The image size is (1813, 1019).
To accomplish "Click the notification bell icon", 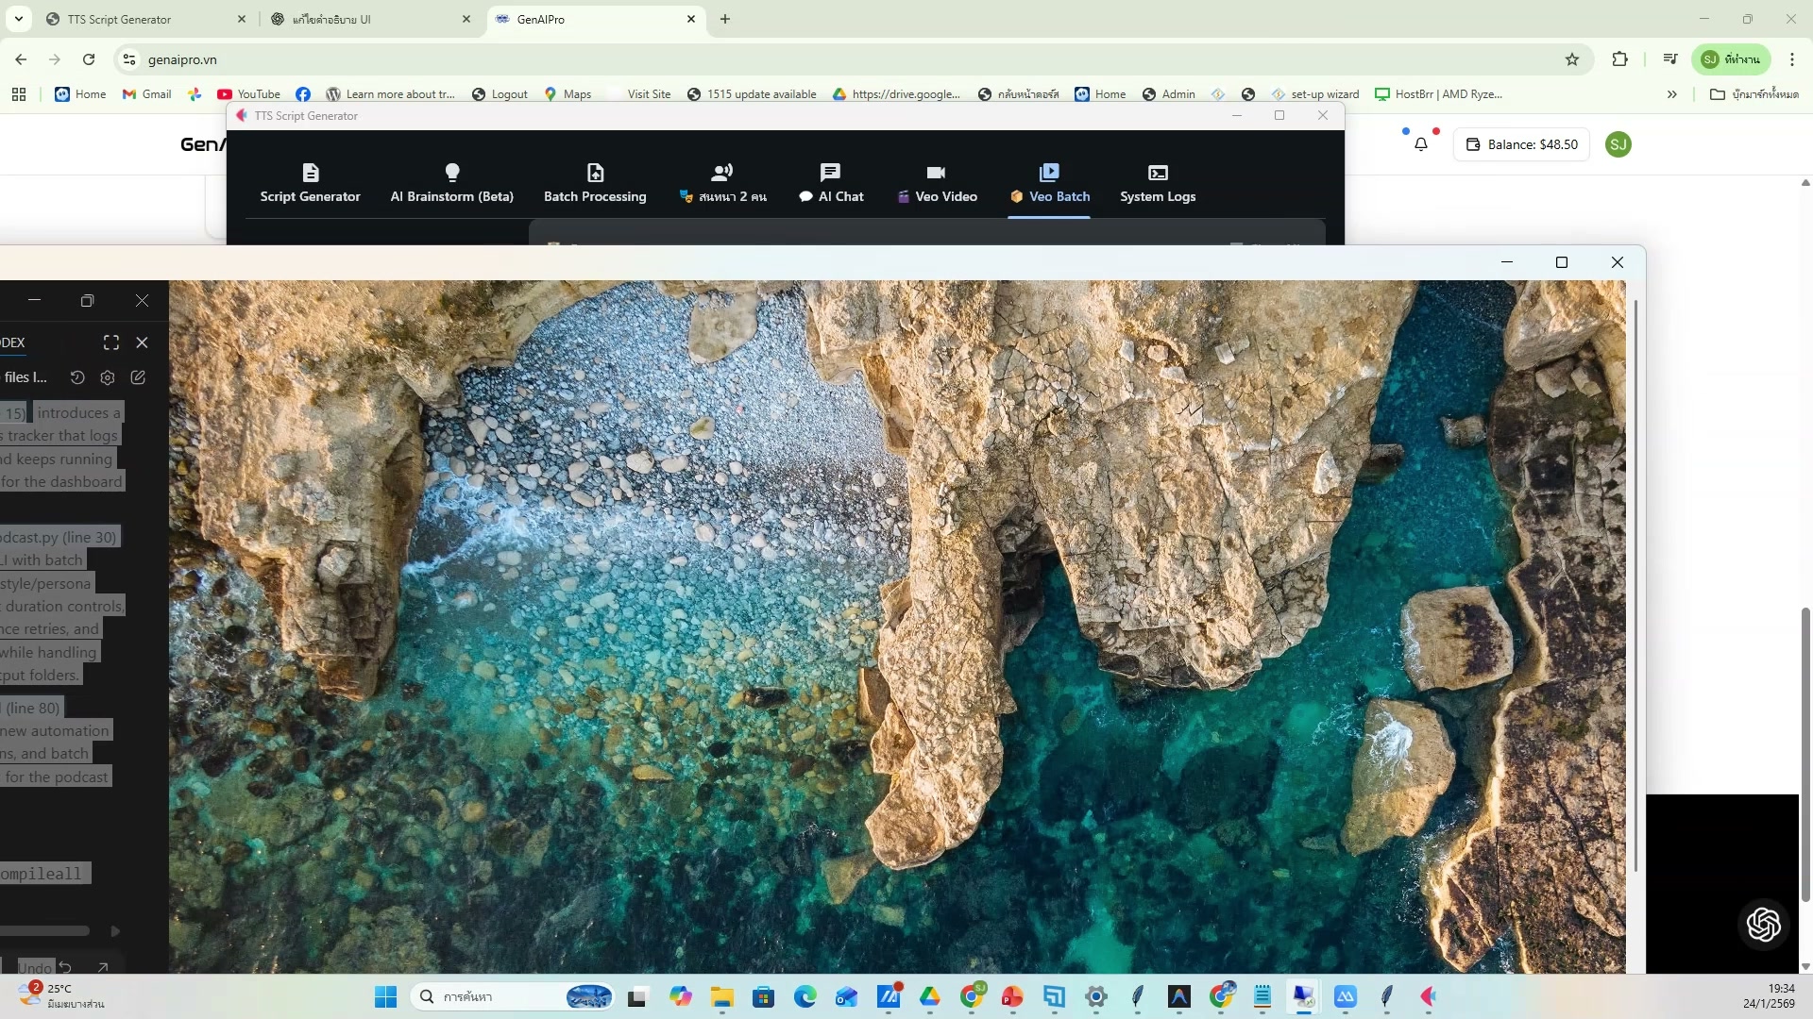I will tap(1420, 144).
